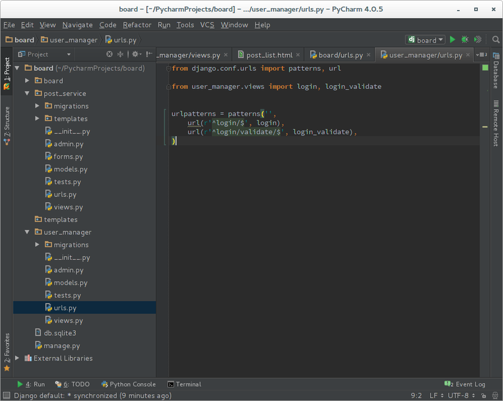Open Hector inspector icon in status bar
Image resolution: width=503 pixels, height=401 pixels.
[x=496, y=395]
